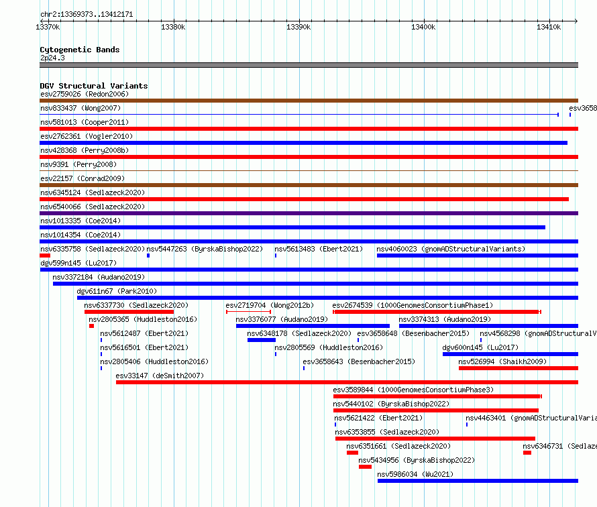The height and width of the screenshot is (507, 597).
Task: Click esv22157 (Conrad2009) variant label
Action: click(83, 178)
